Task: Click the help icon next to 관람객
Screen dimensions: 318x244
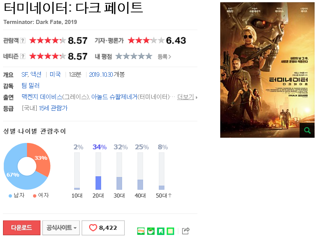Action: pos(23,40)
